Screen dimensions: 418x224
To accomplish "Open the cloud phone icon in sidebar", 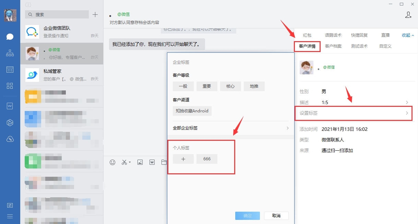I will [x=10, y=139].
